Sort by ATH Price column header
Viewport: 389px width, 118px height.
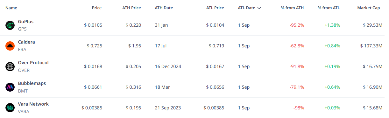(132, 8)
